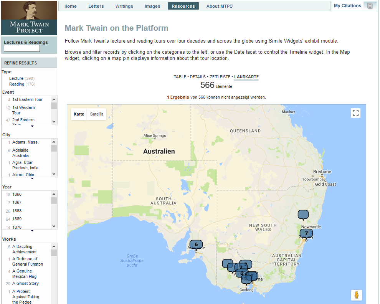The height and width of the screenshot is (304, 380).
Task: Toggle fullscreen map view icon
Action: pos(355,113)
